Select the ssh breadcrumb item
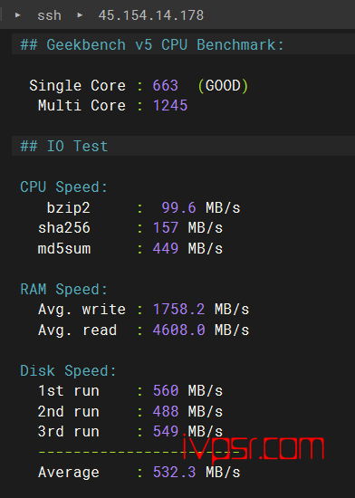 pos(49,15)
